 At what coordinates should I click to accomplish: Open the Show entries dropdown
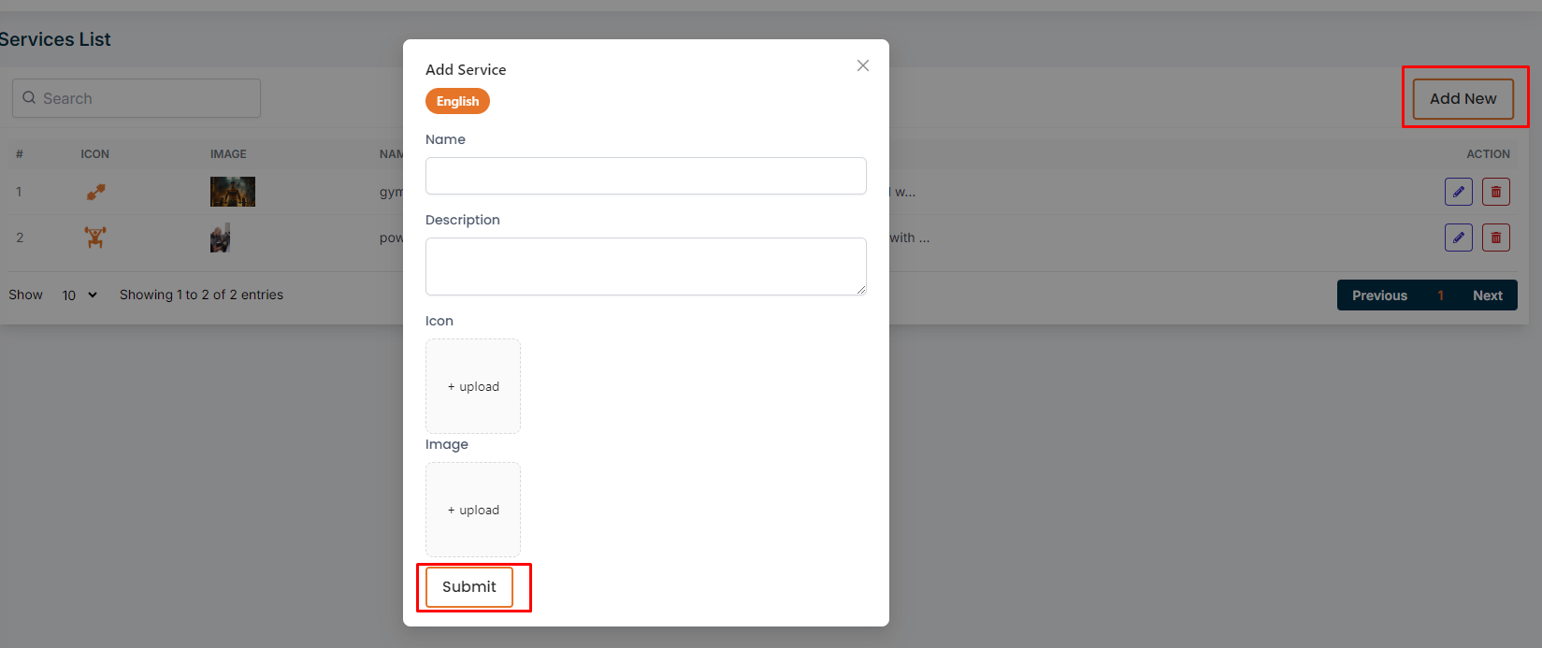79,295
